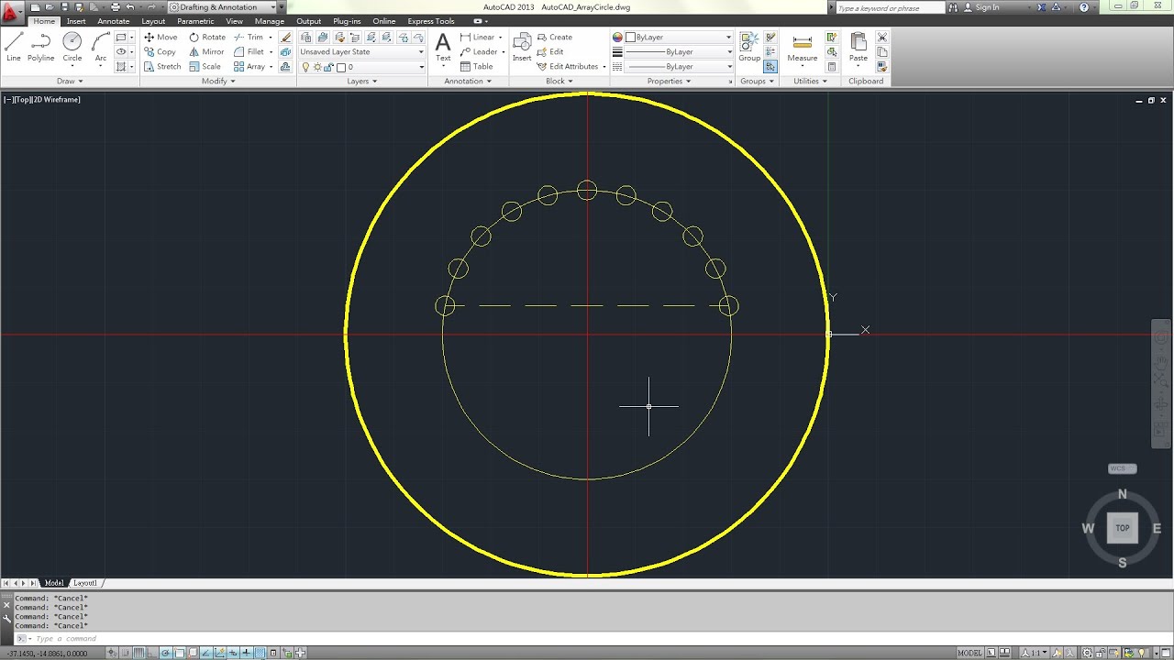Click the Measure tool
This screenshot has width=1174, height=660.
[802, 48]
